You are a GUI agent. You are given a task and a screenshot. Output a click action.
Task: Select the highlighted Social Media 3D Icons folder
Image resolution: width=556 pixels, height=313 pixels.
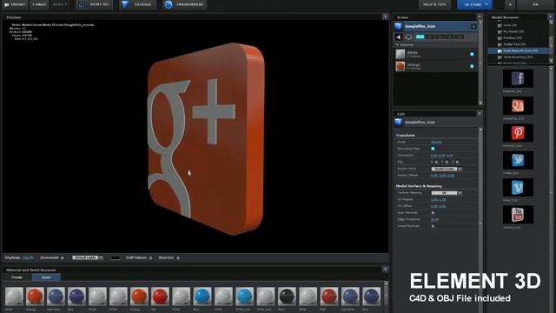click(519, 50)
